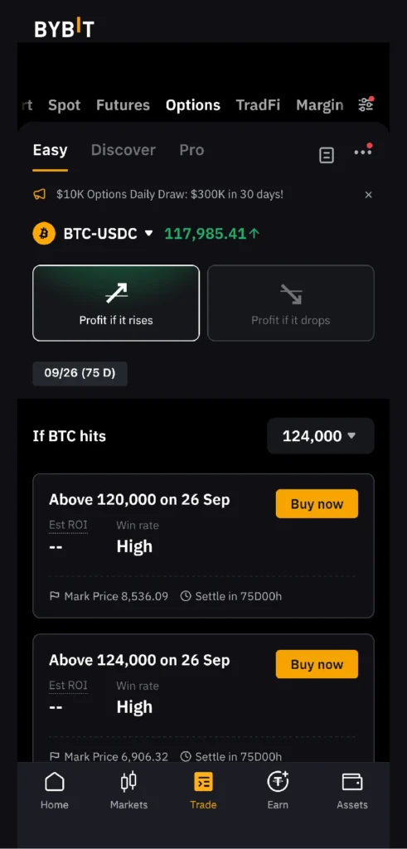The height and width of the screenshot is (849, 407).
Task: Select the 09/26 (75 D) expiry chip
Action: point(80,374)
